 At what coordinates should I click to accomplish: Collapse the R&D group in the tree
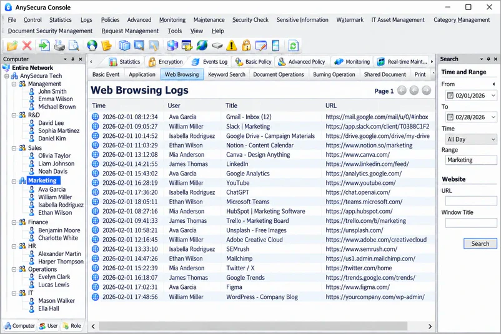[x=14, y=115]
